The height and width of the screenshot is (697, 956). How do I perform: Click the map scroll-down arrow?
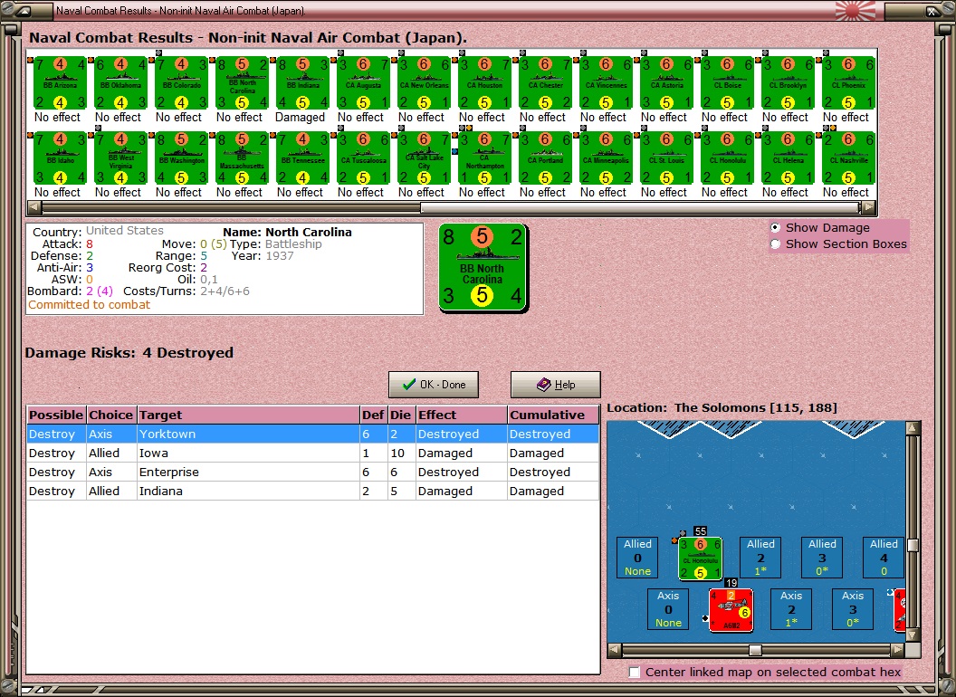pos(913,635)
